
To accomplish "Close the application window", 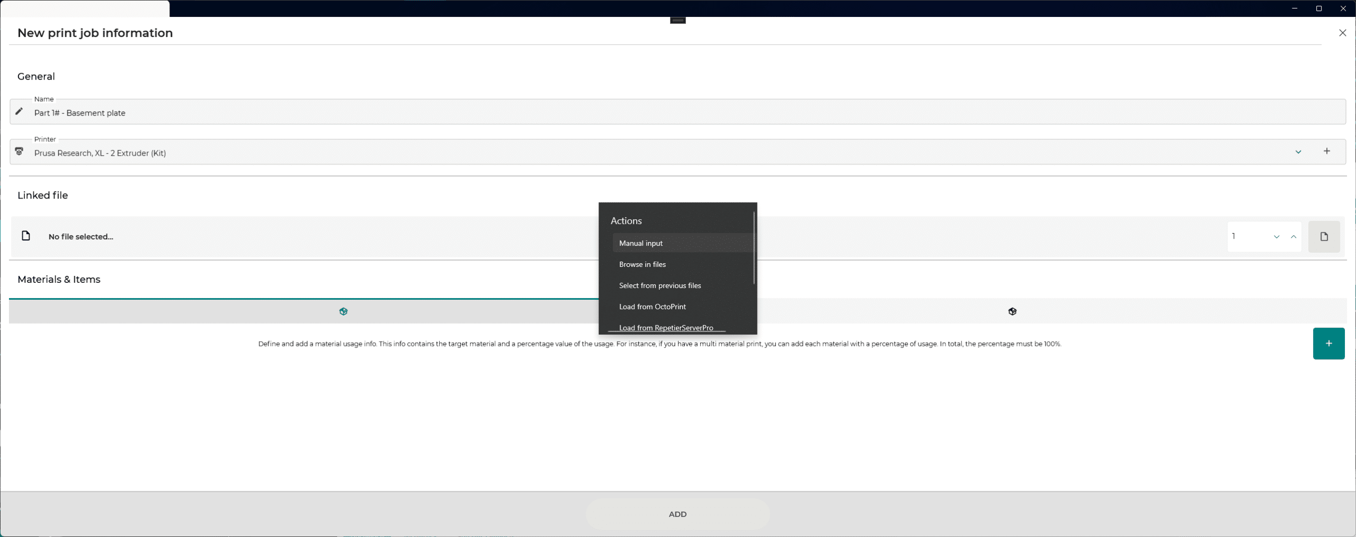I will [x=1343, y=8].
